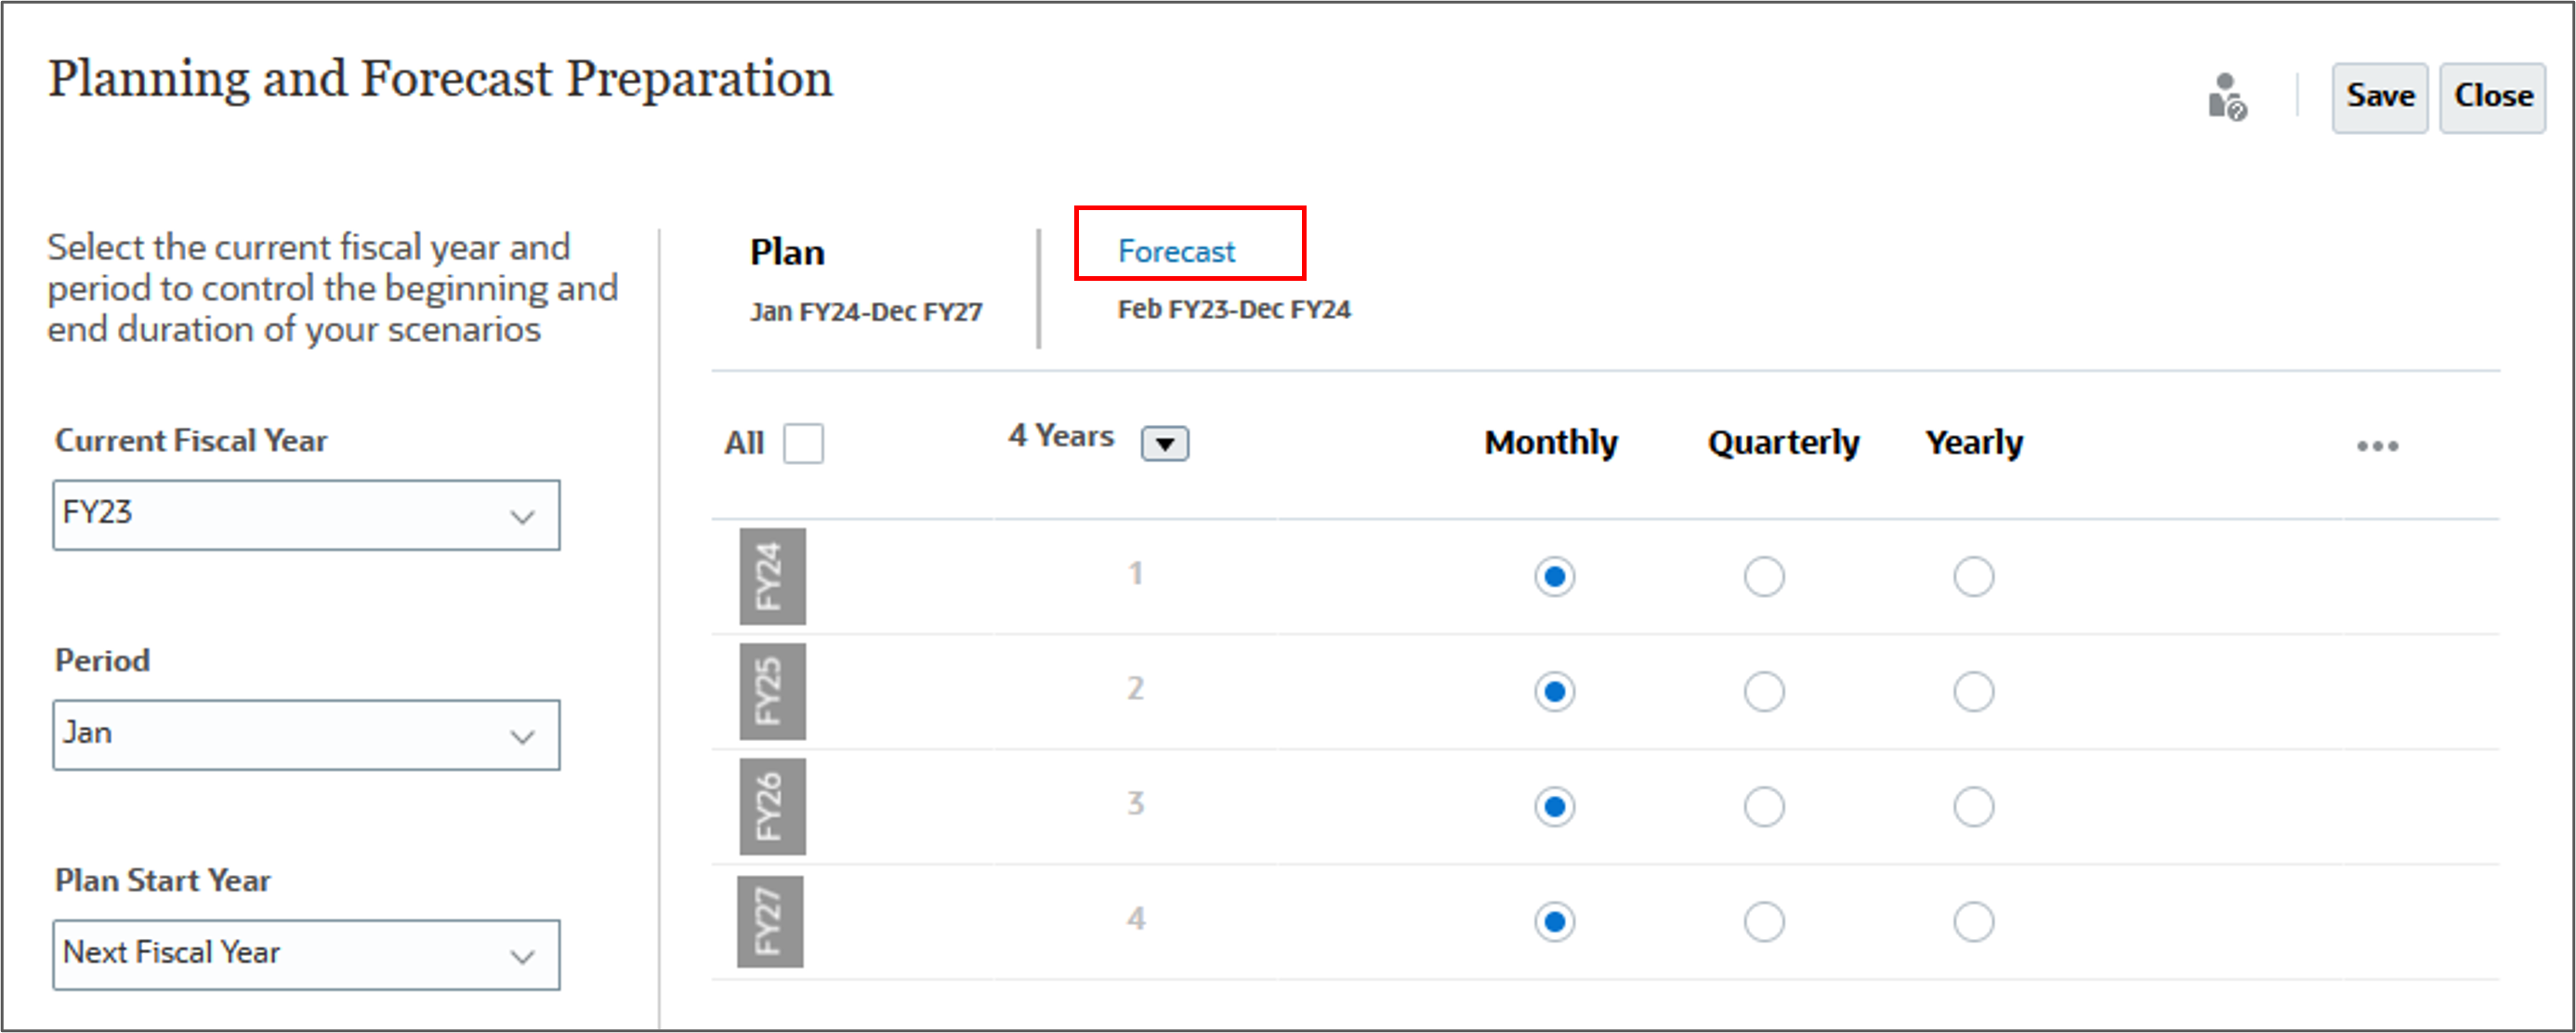Click the FY24 row label
Viewport: 2576px width, 1033px height.
[x=772, y=576]
